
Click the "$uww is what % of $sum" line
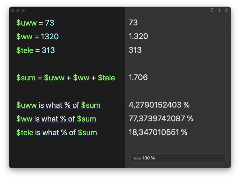coord(58,105)
